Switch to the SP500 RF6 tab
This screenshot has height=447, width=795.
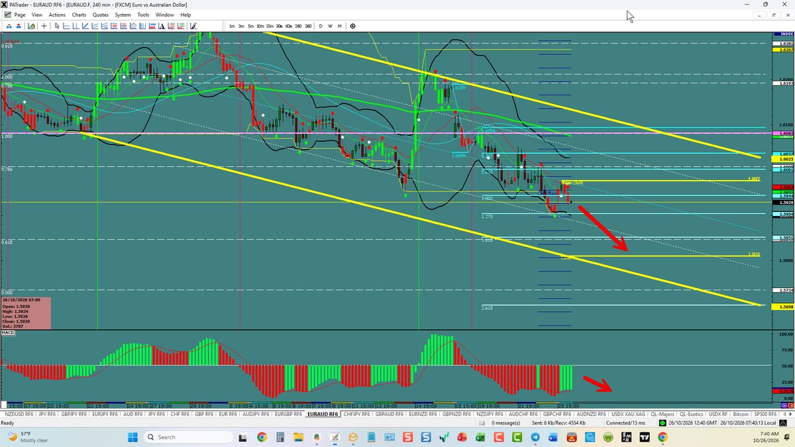pos(765,414)
